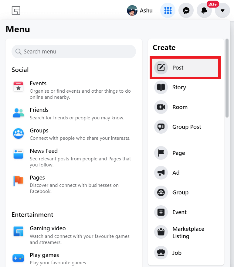Open the account dropdown arrow
This screenshot has height=267, width=234.
point(222,10)
